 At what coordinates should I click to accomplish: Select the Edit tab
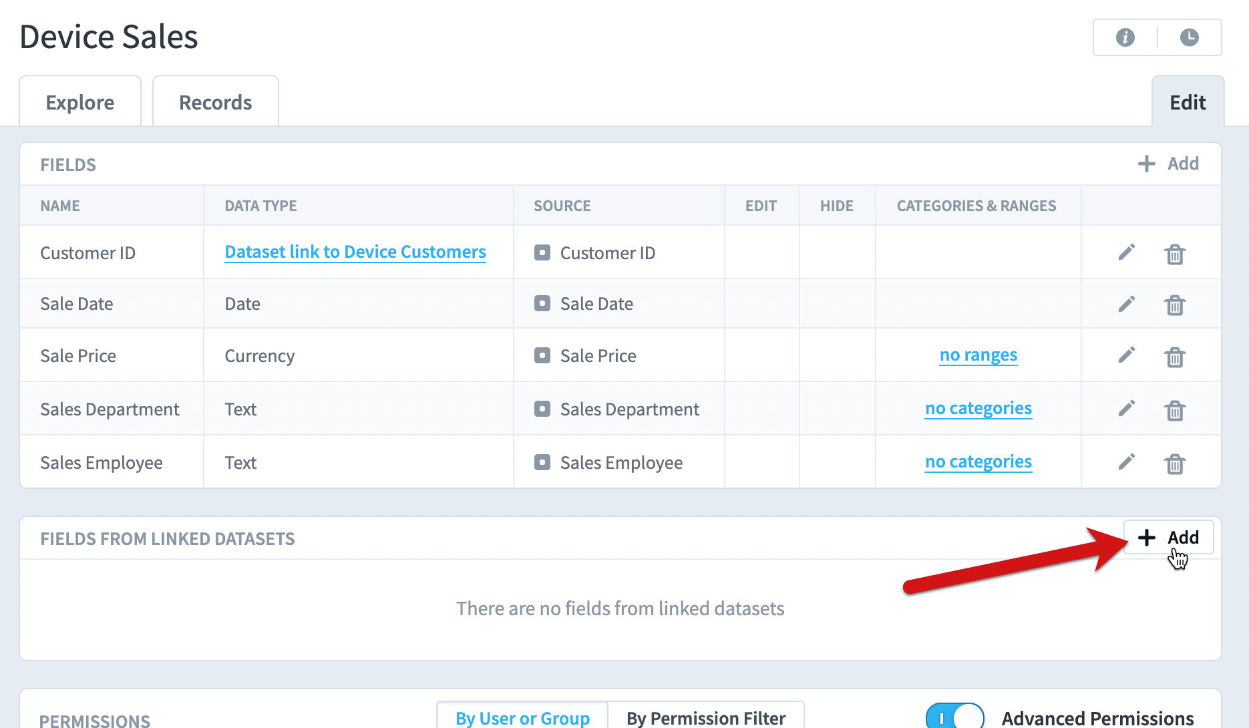(x=1188, y=102)
